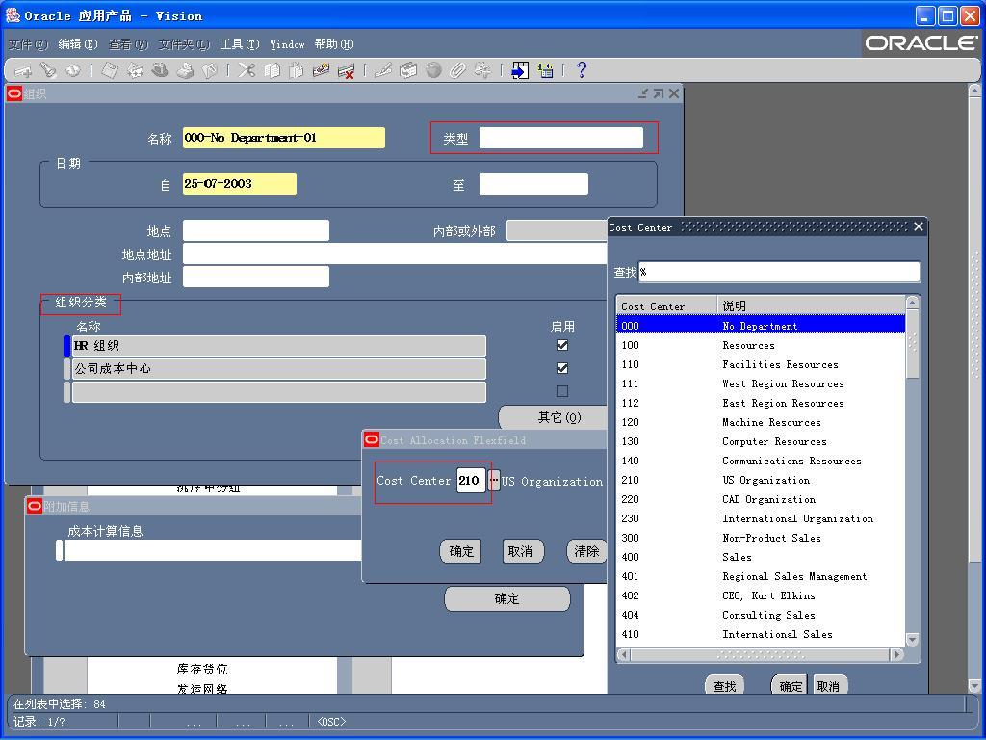Image resolution: width=986 pixels, height=740 pixels.
Task: Click 清除 in Cost Allocation Flexfield
Action: (585, 551)
